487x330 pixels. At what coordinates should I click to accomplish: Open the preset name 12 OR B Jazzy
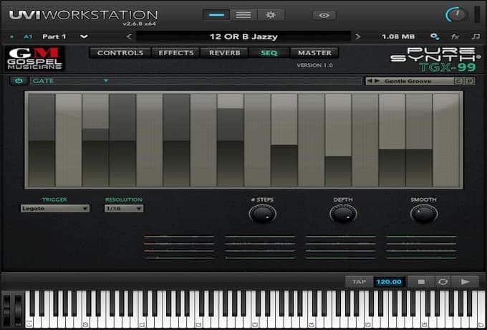pos(243,37)
